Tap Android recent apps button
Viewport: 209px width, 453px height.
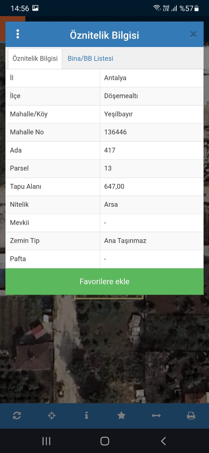click(x=46, y=441)
